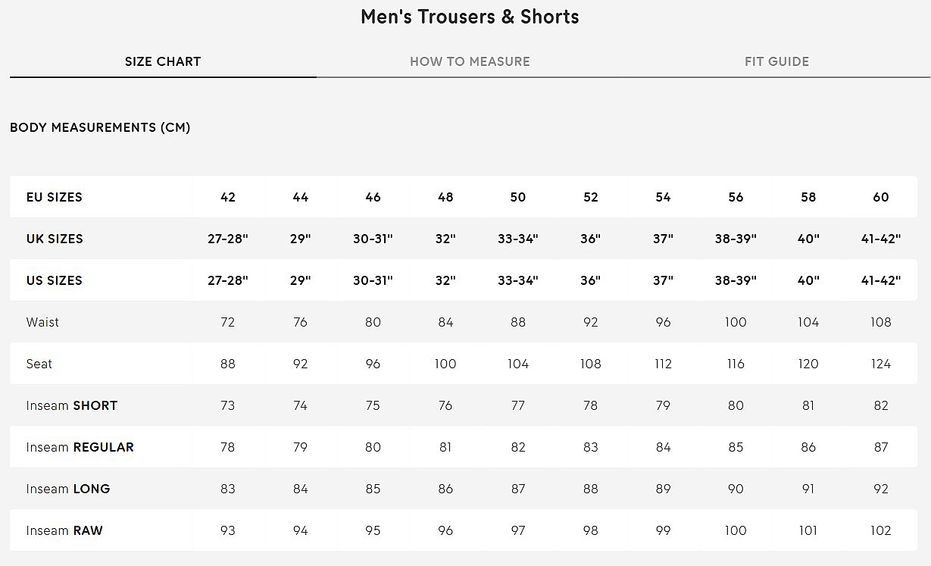
Task: Select the Waist row label
Action: pos(42,322)
